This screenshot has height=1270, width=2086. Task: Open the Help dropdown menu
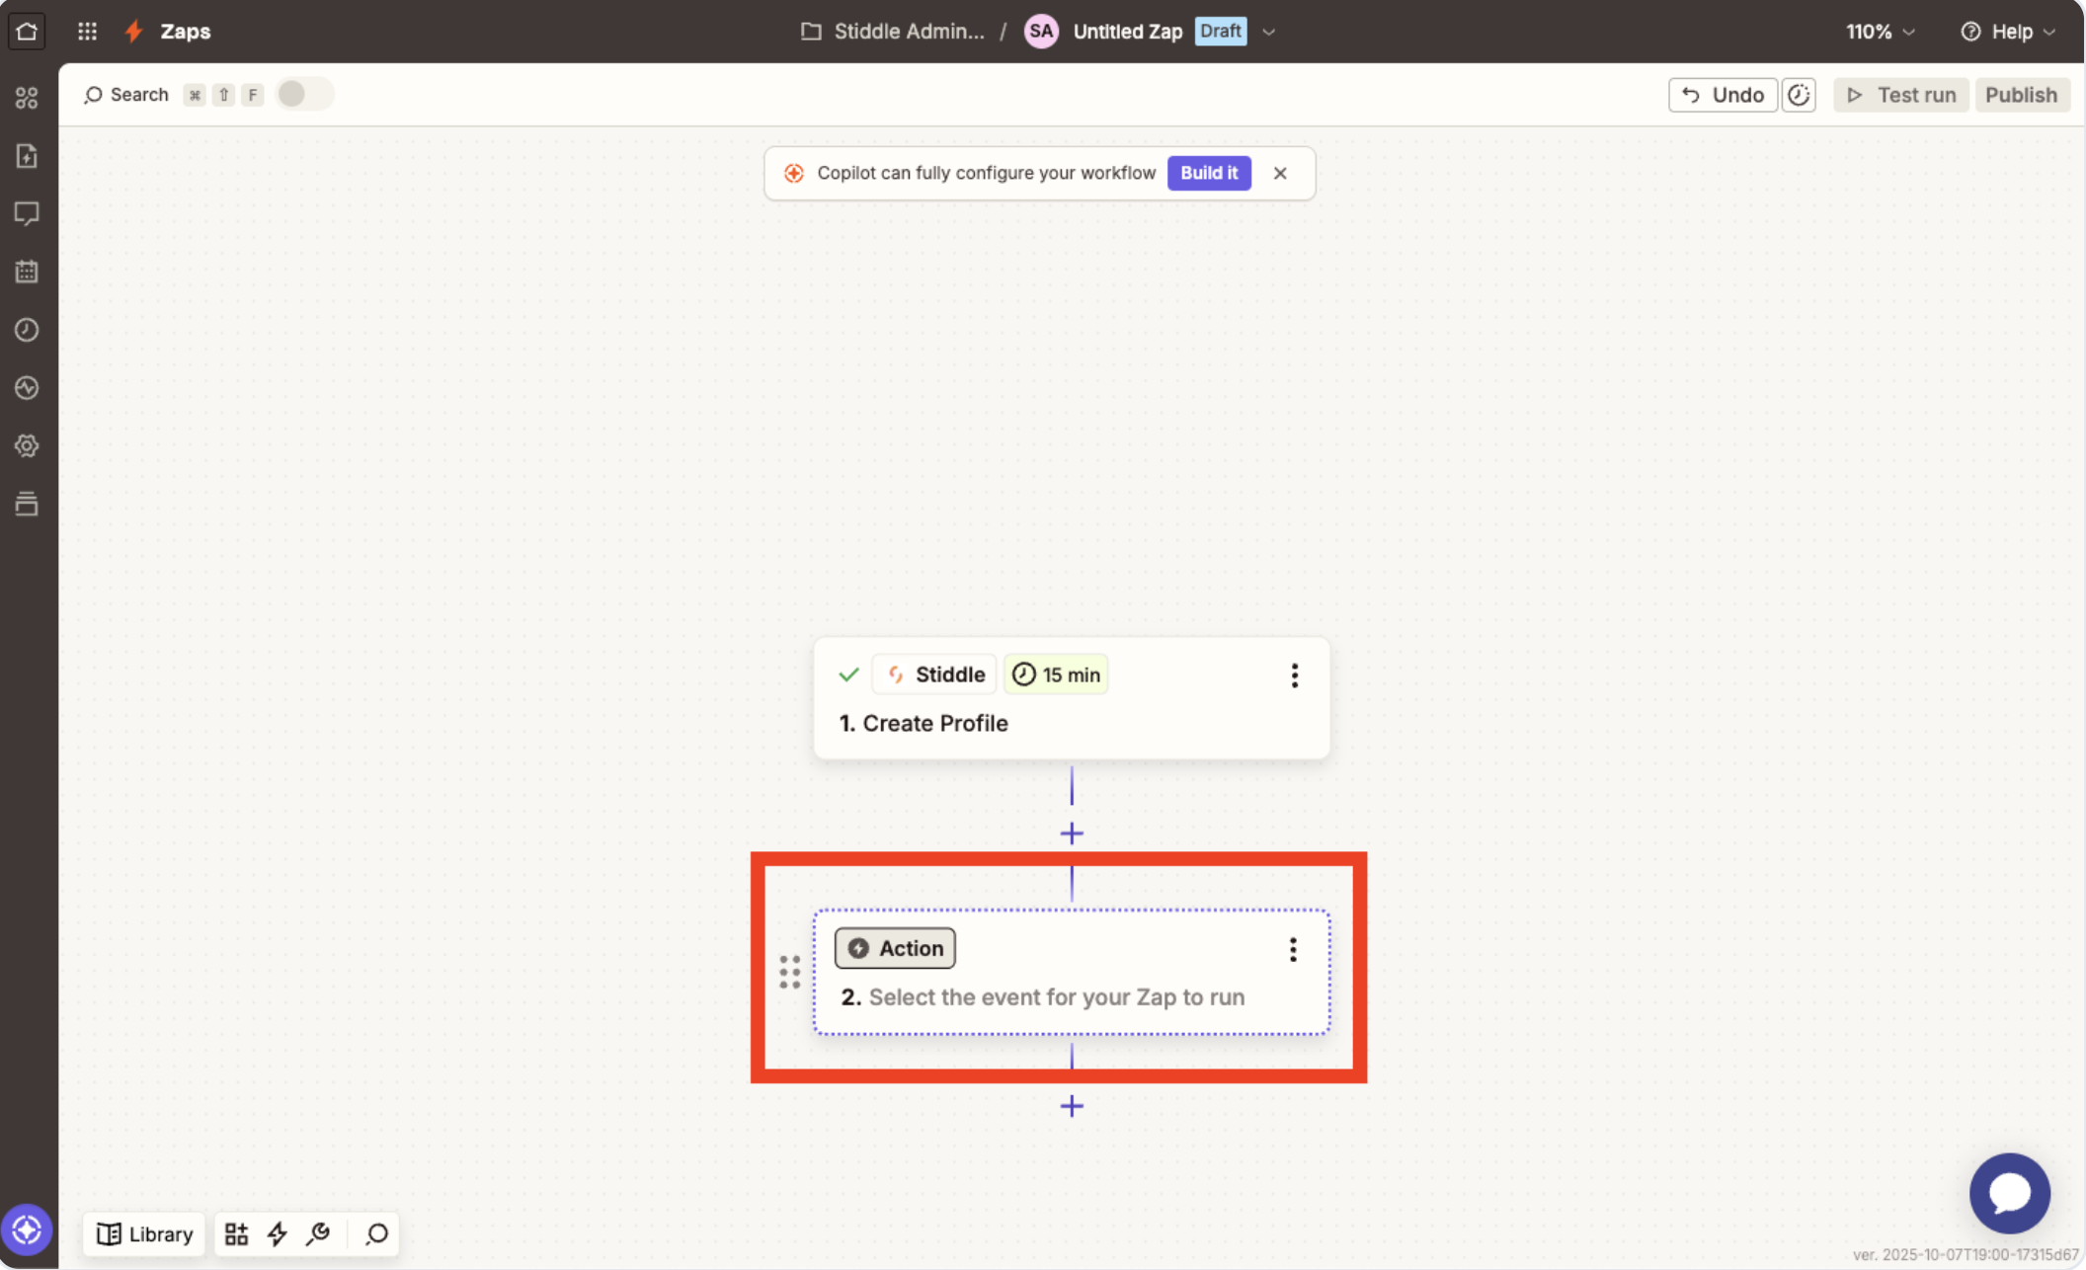point(2008,32)
